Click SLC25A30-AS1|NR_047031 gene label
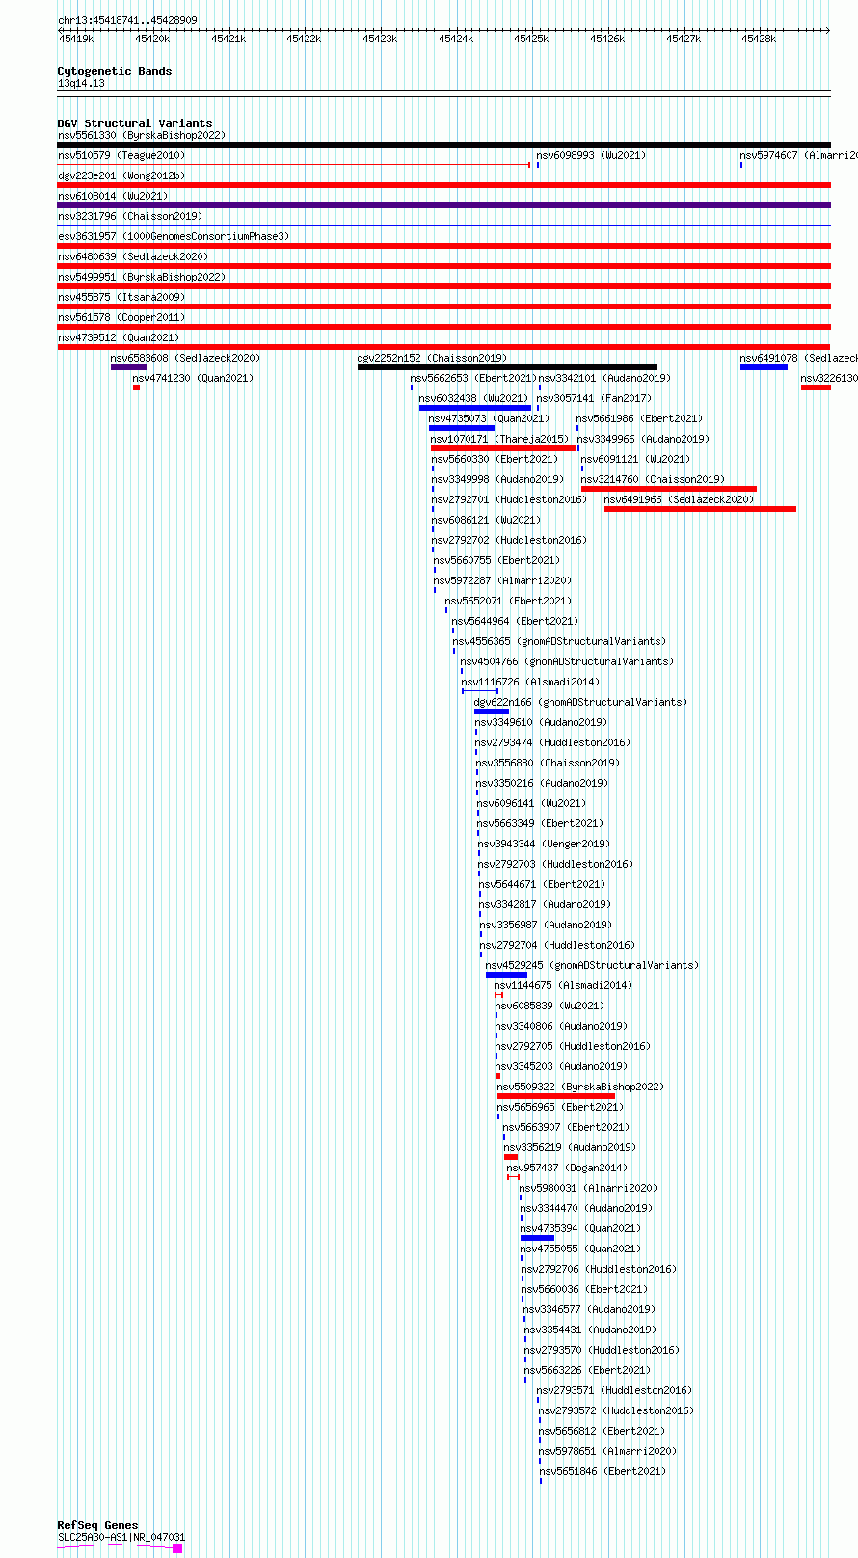 pyautogui.click(x=121, y=1538)
